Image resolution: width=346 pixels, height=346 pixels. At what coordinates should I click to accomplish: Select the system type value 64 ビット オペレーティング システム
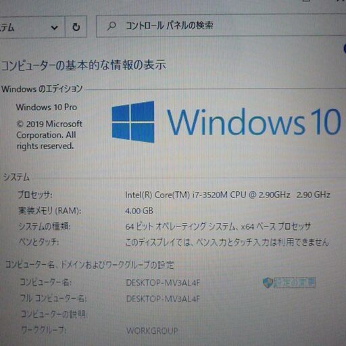[218, 226]
